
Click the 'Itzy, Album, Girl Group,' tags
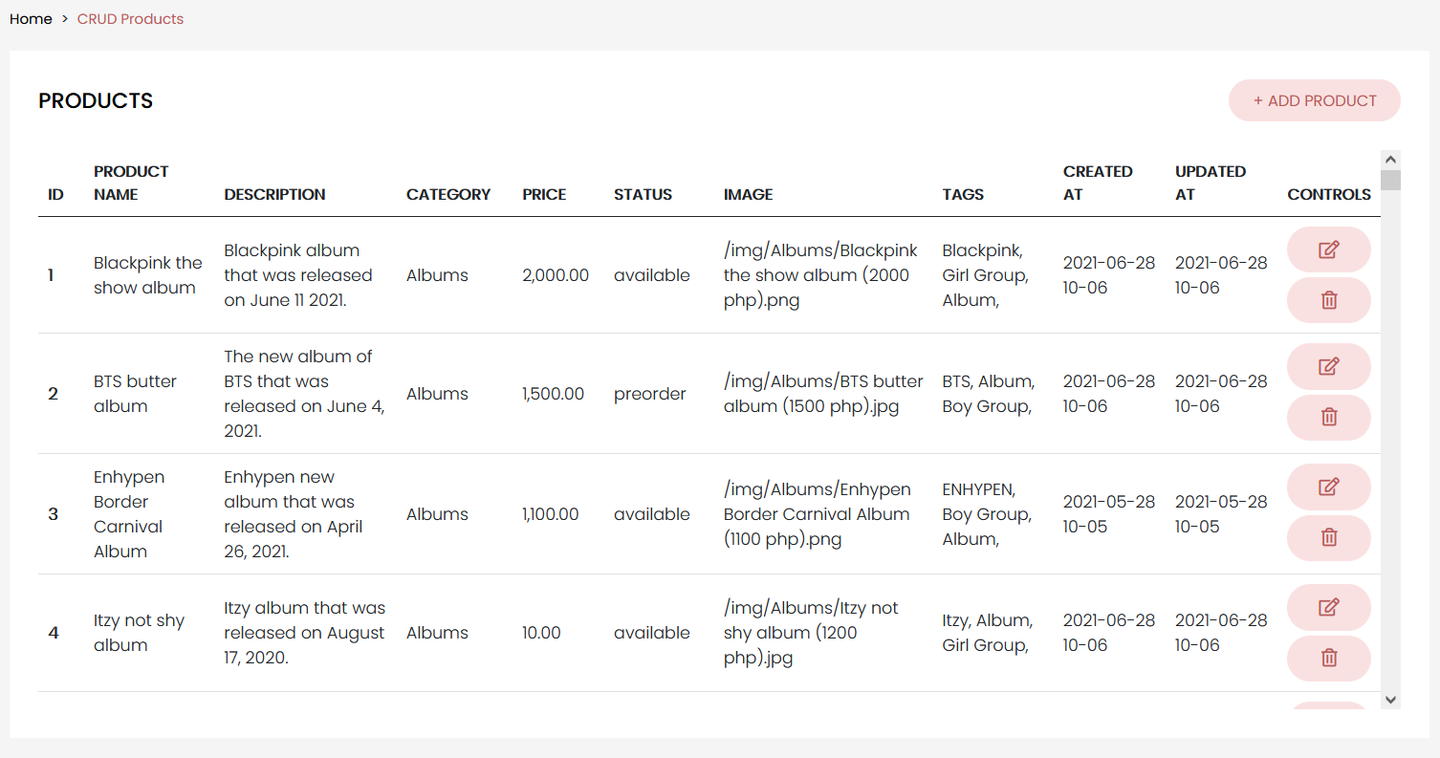click(987, 633)
